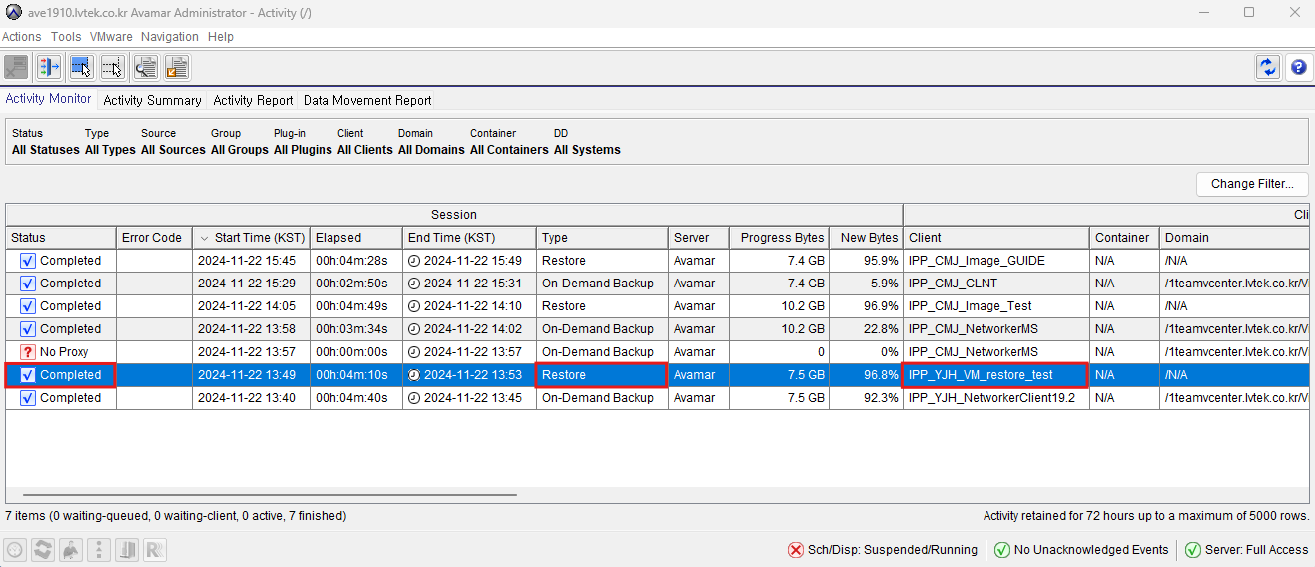Click All Plugins filter value
Image resolution: width=1315 pixels, height=567 pixels.
(x=303, y=150)
